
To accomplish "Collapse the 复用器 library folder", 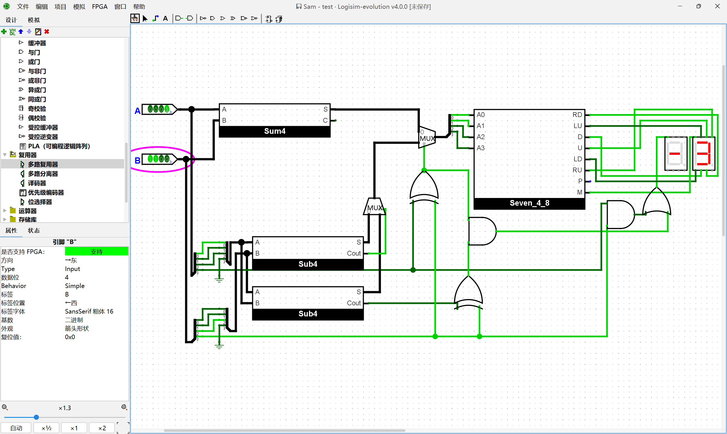I will point(5,155).
